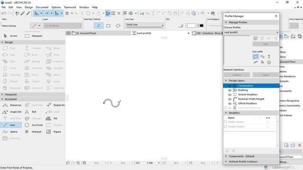Choose polyline geometry method icon
This screenshot has height=170, width=303.
point(98,25)
